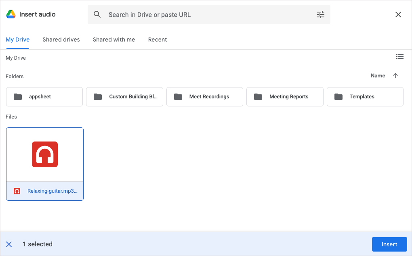
Task: Select the My Drive tab
Action: (18, 40)
